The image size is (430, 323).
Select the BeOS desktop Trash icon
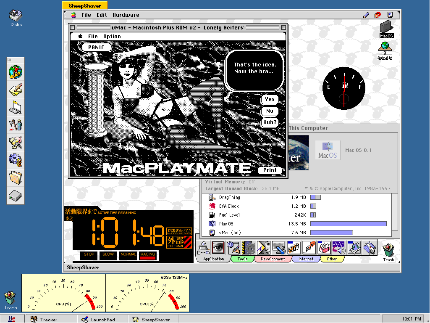[10, 300]
